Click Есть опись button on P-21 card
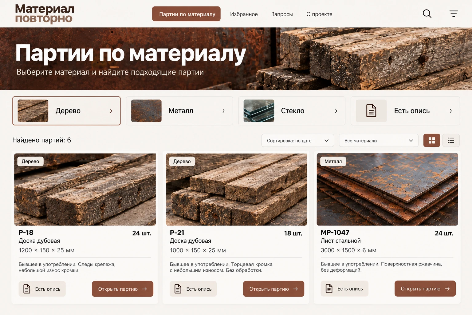This screenshot has width=472, height=315. click(x=193, y=289)
